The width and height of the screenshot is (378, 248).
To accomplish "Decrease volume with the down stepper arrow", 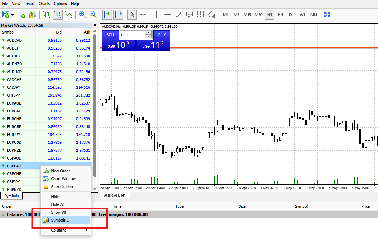I will click(148, 37).
